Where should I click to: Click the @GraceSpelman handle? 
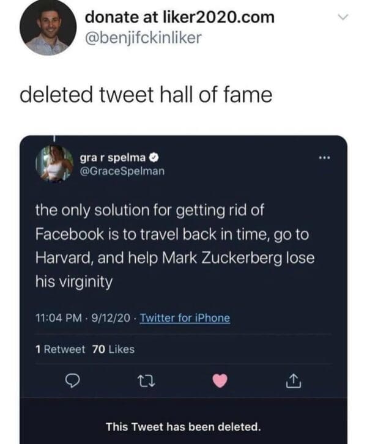(x=122, y=171)
